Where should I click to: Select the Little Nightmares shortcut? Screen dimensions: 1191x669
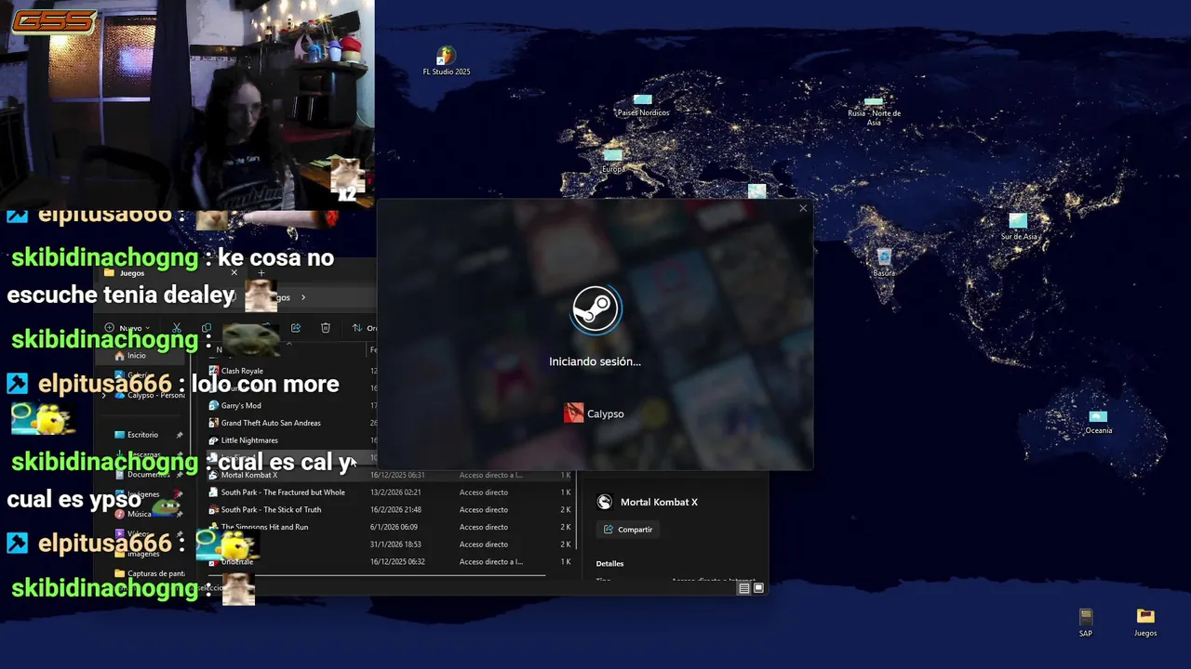click(249, 440)
